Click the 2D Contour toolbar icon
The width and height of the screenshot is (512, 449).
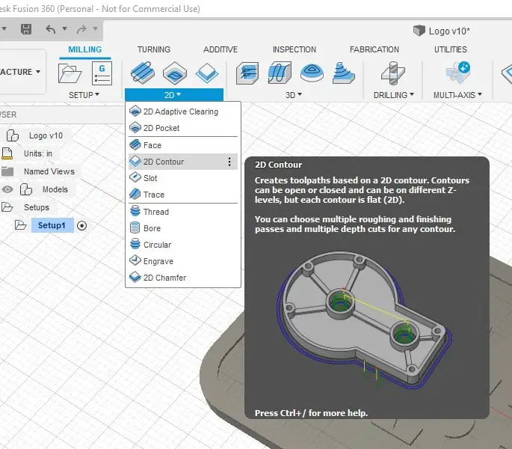tap(207, 73)
